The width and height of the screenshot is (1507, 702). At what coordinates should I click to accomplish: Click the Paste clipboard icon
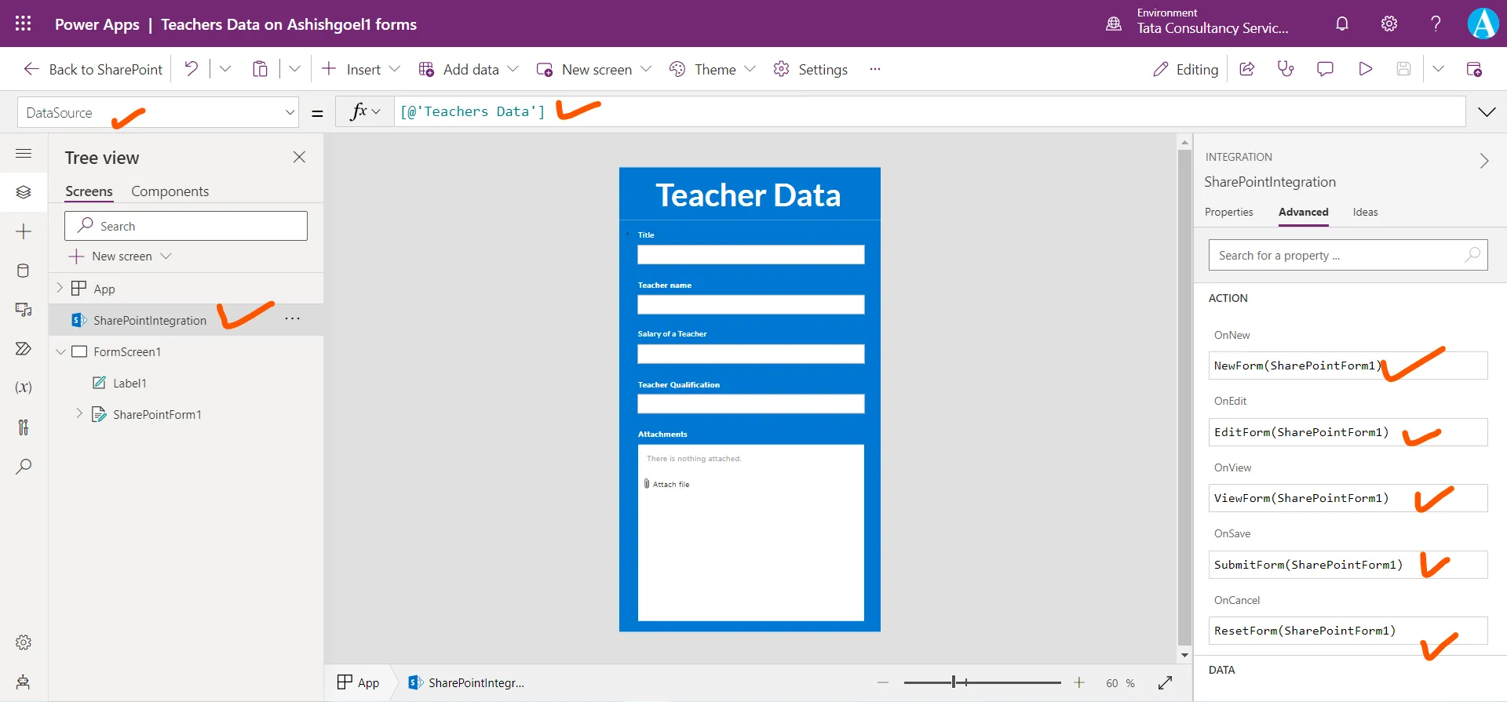260,69
